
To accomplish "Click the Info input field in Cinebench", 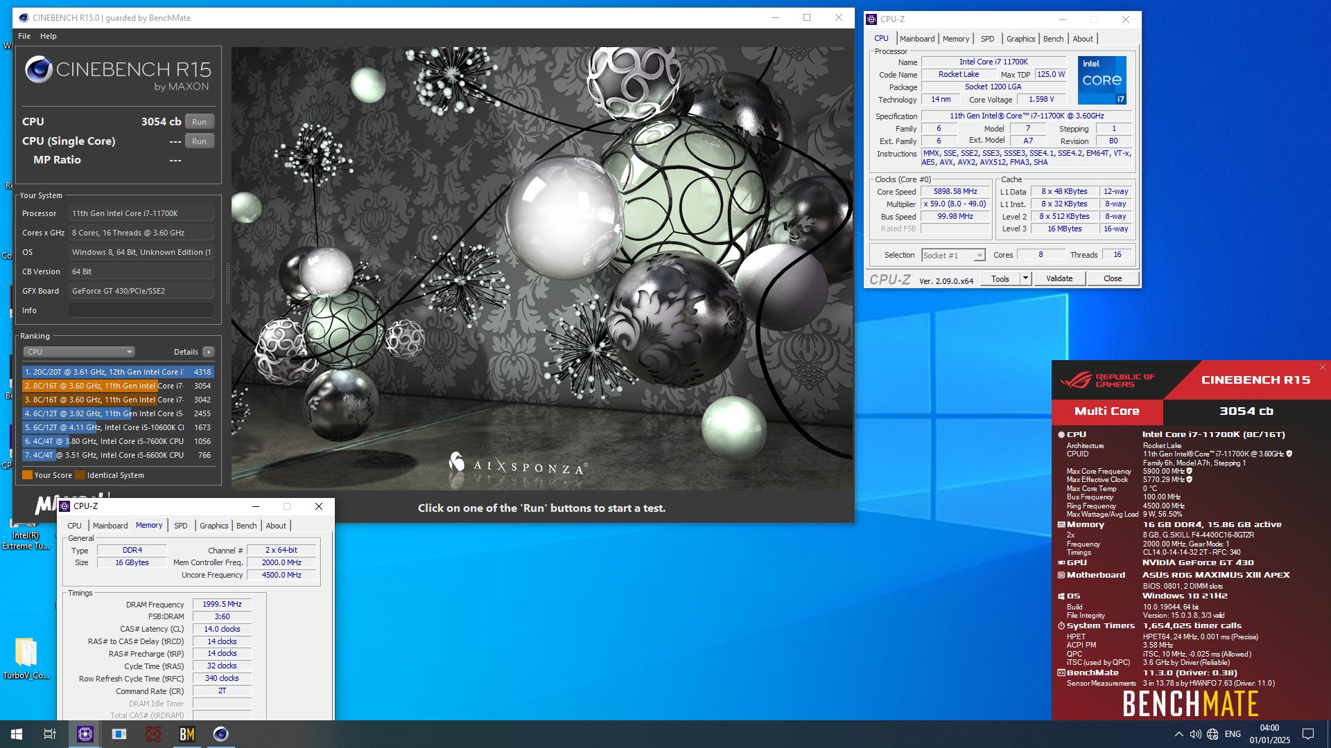I will (x=141, y=310).
